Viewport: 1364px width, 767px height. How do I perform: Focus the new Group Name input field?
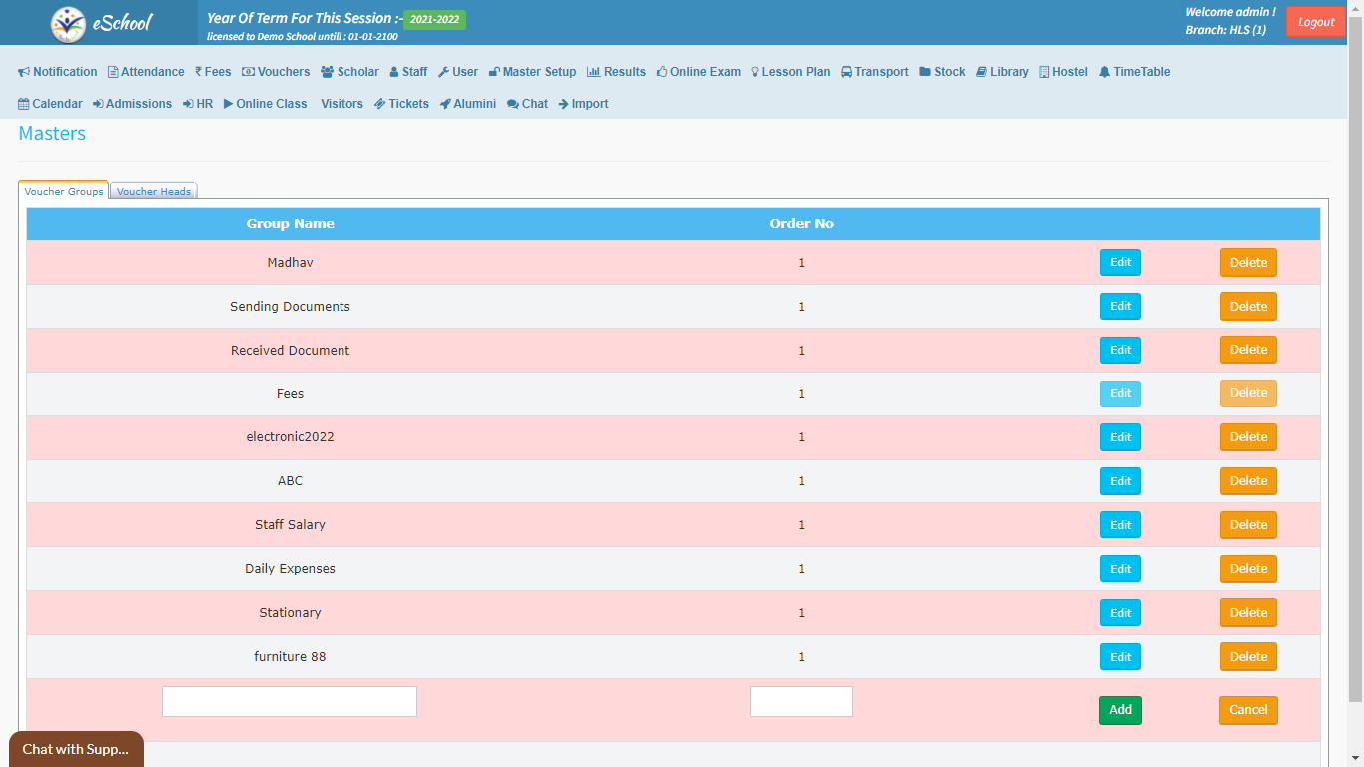[x=290, y=701]
